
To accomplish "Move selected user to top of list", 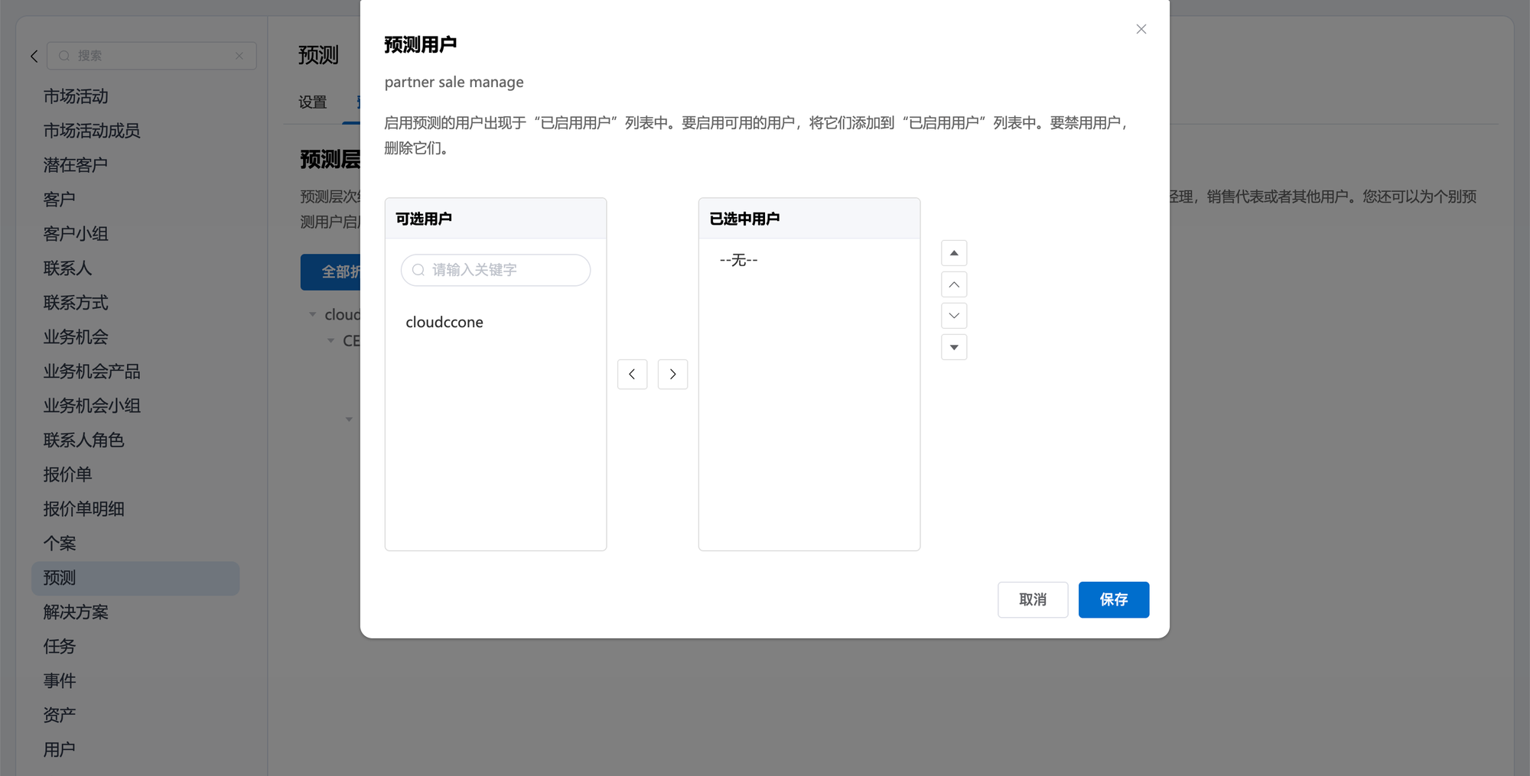I will coord(953,253).
